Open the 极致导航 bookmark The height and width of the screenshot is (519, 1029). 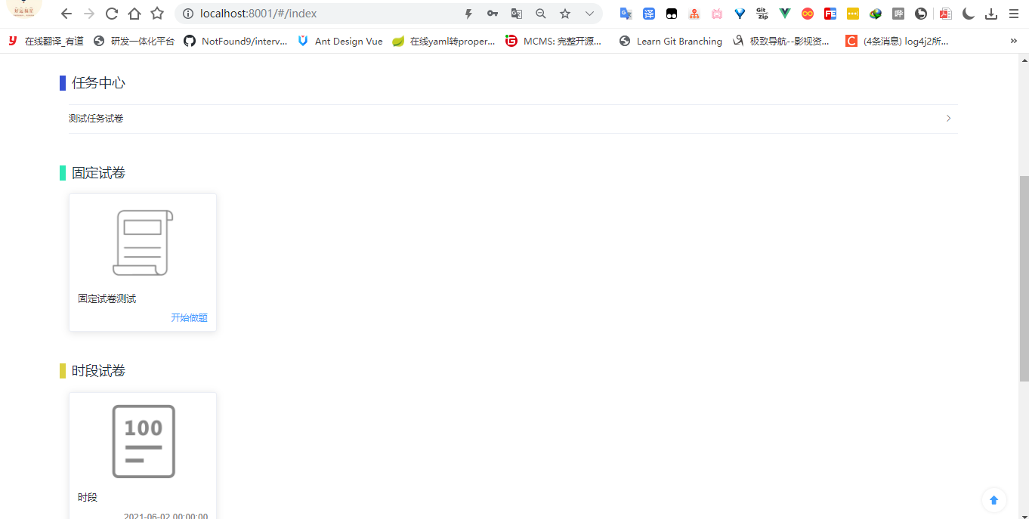click(x=780, y=42)
